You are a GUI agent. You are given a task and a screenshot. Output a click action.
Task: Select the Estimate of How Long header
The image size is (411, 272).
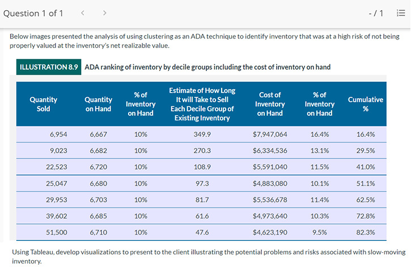pyautogui.click(x=202, y=104)
